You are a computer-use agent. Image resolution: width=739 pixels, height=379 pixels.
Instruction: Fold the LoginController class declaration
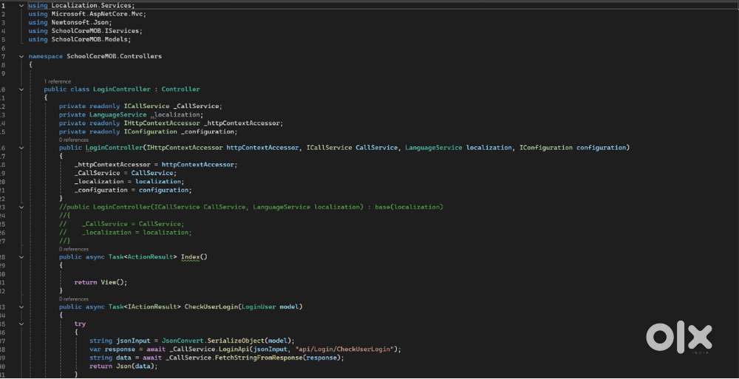[x=21, y=89]
